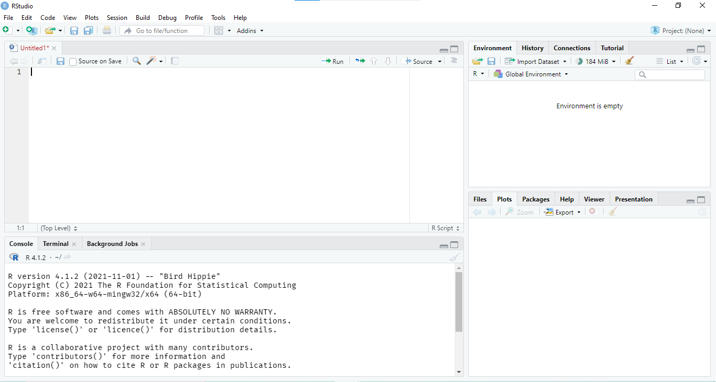Open the Import Dataset dropdown
This screenshot has width=716, height=382.
tap(536, 61)
